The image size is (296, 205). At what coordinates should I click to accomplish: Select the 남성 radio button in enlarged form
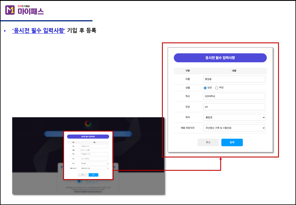pos(205,88)
